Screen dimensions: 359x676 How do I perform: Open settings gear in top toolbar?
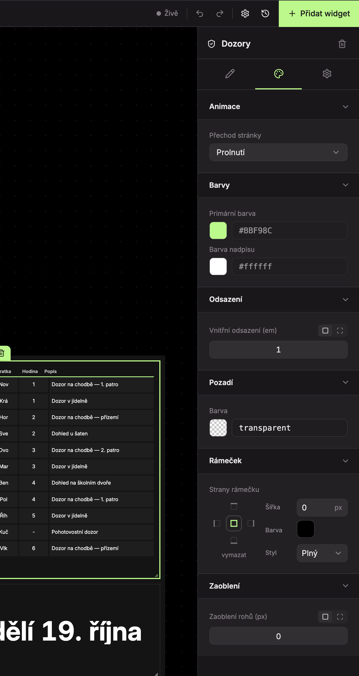tap(245, 13)
